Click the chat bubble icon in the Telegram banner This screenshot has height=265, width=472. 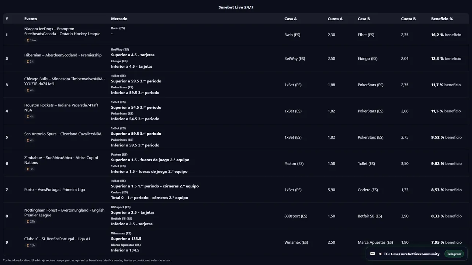tap(372, 254)
